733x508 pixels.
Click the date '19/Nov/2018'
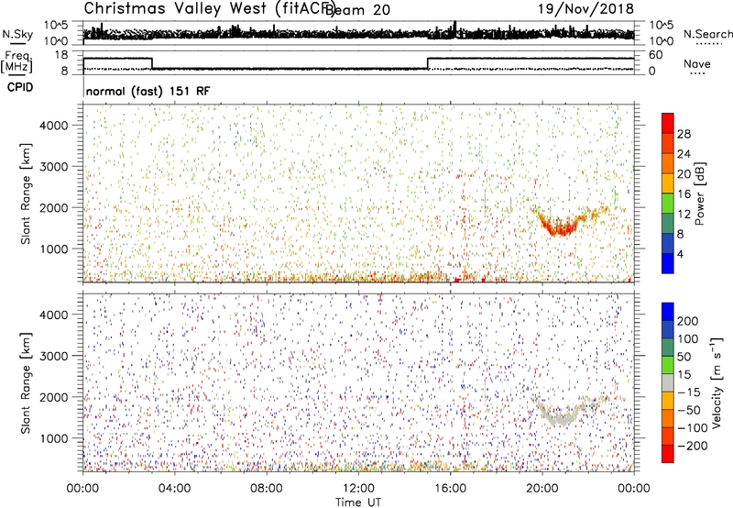pyautogui.click(x=585, y=8)
